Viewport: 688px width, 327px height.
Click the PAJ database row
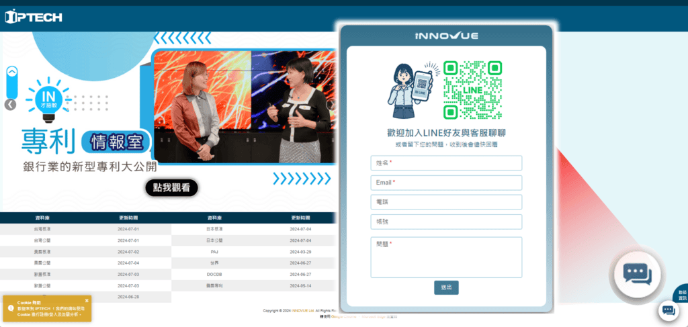(x=214, y=252)
